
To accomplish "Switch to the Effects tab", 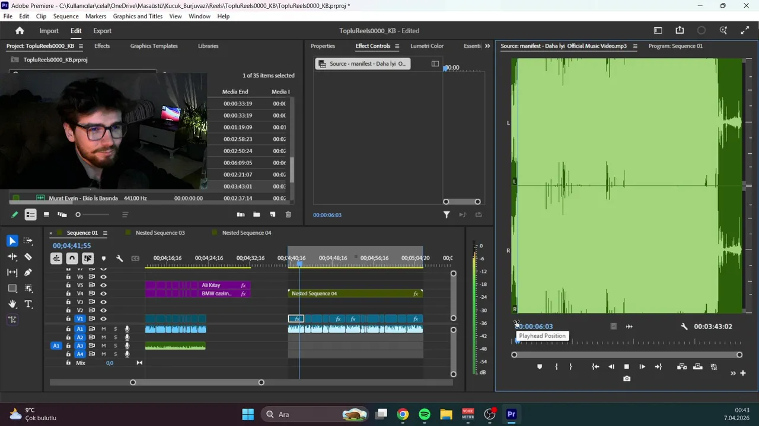I will click(x=102, y=46).
